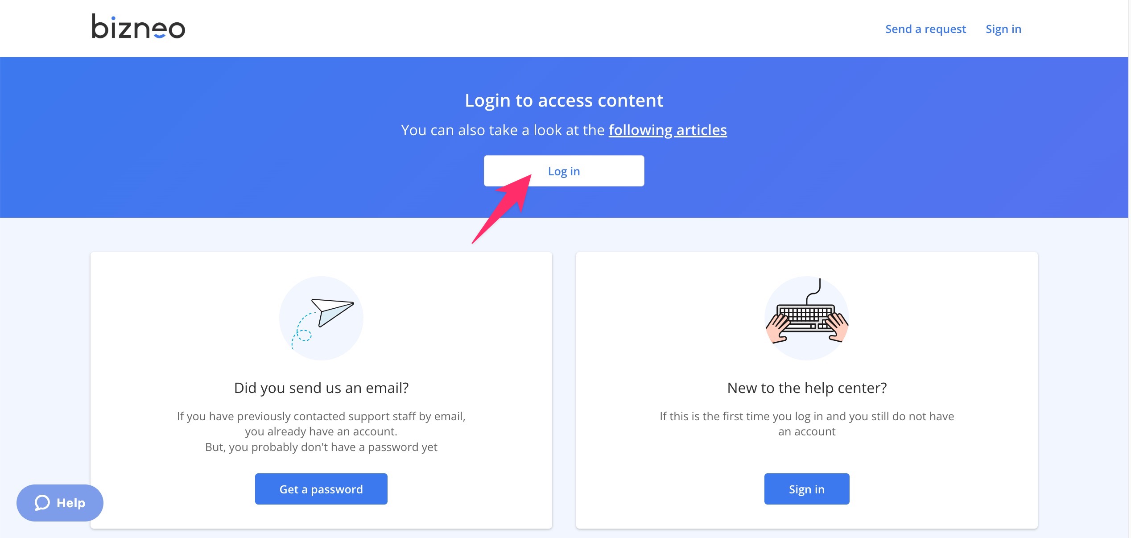Open the following articles link

[x=668, y=130]
